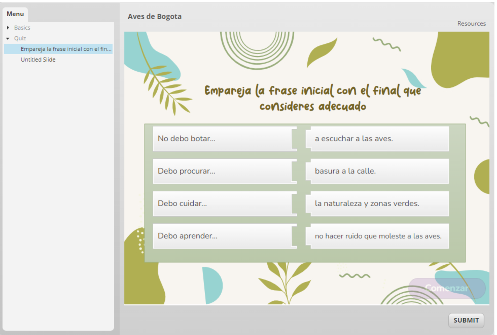
Task: Click the quiz instruction heading text
Action: [x=312, y=98]
